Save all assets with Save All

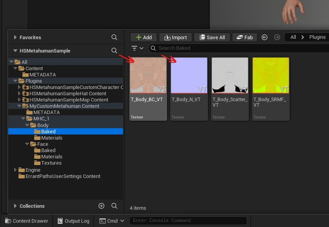pyautogui.click(x=212, y=38)
